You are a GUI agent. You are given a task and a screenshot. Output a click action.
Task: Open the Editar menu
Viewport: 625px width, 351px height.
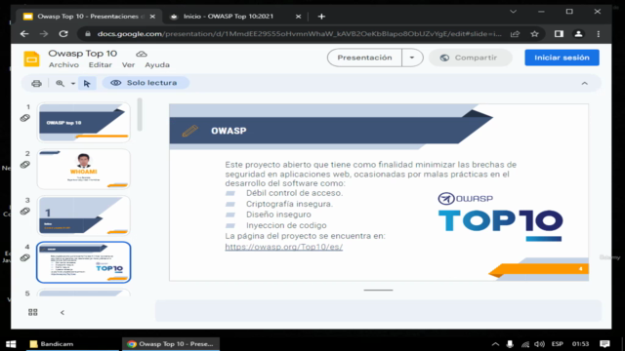[x=100, y=65]
